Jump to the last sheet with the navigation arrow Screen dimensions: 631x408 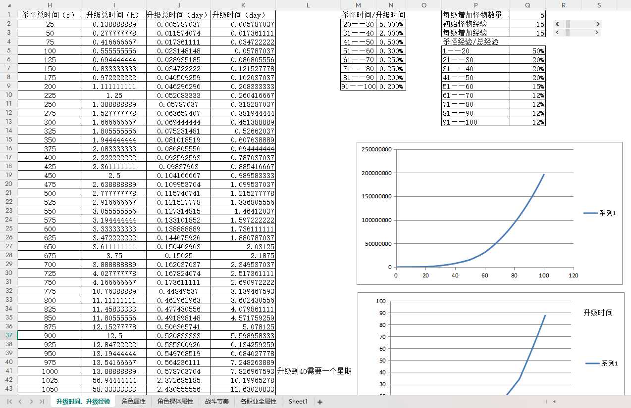point(41,402)
